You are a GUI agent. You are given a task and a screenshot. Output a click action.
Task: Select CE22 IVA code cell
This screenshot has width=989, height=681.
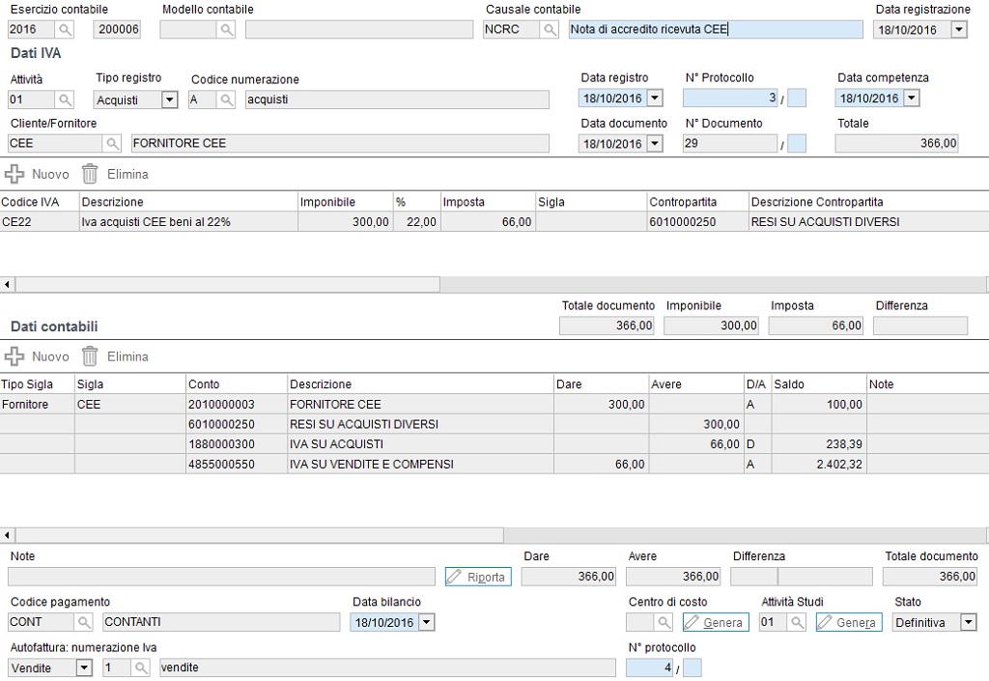coord(40,222)
